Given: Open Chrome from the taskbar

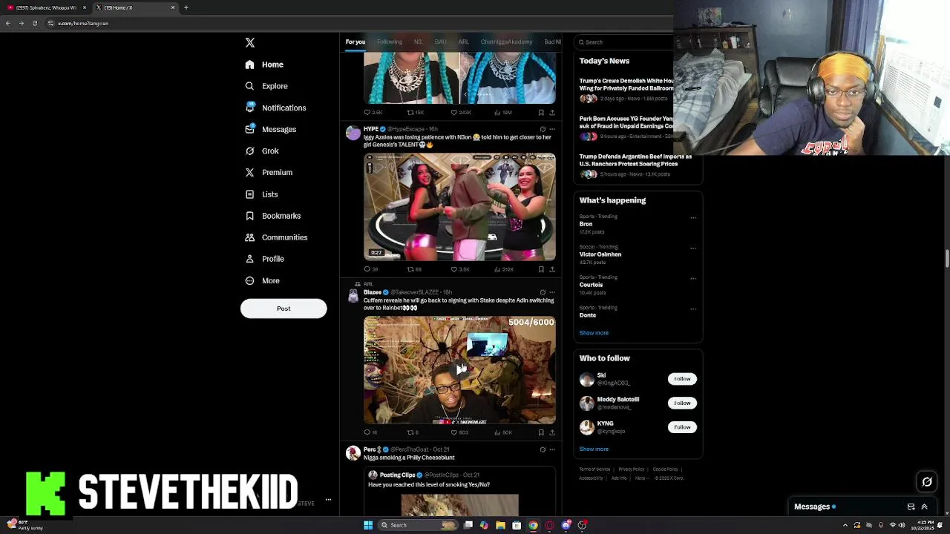Looking at the screenshot, I should 533,525.
